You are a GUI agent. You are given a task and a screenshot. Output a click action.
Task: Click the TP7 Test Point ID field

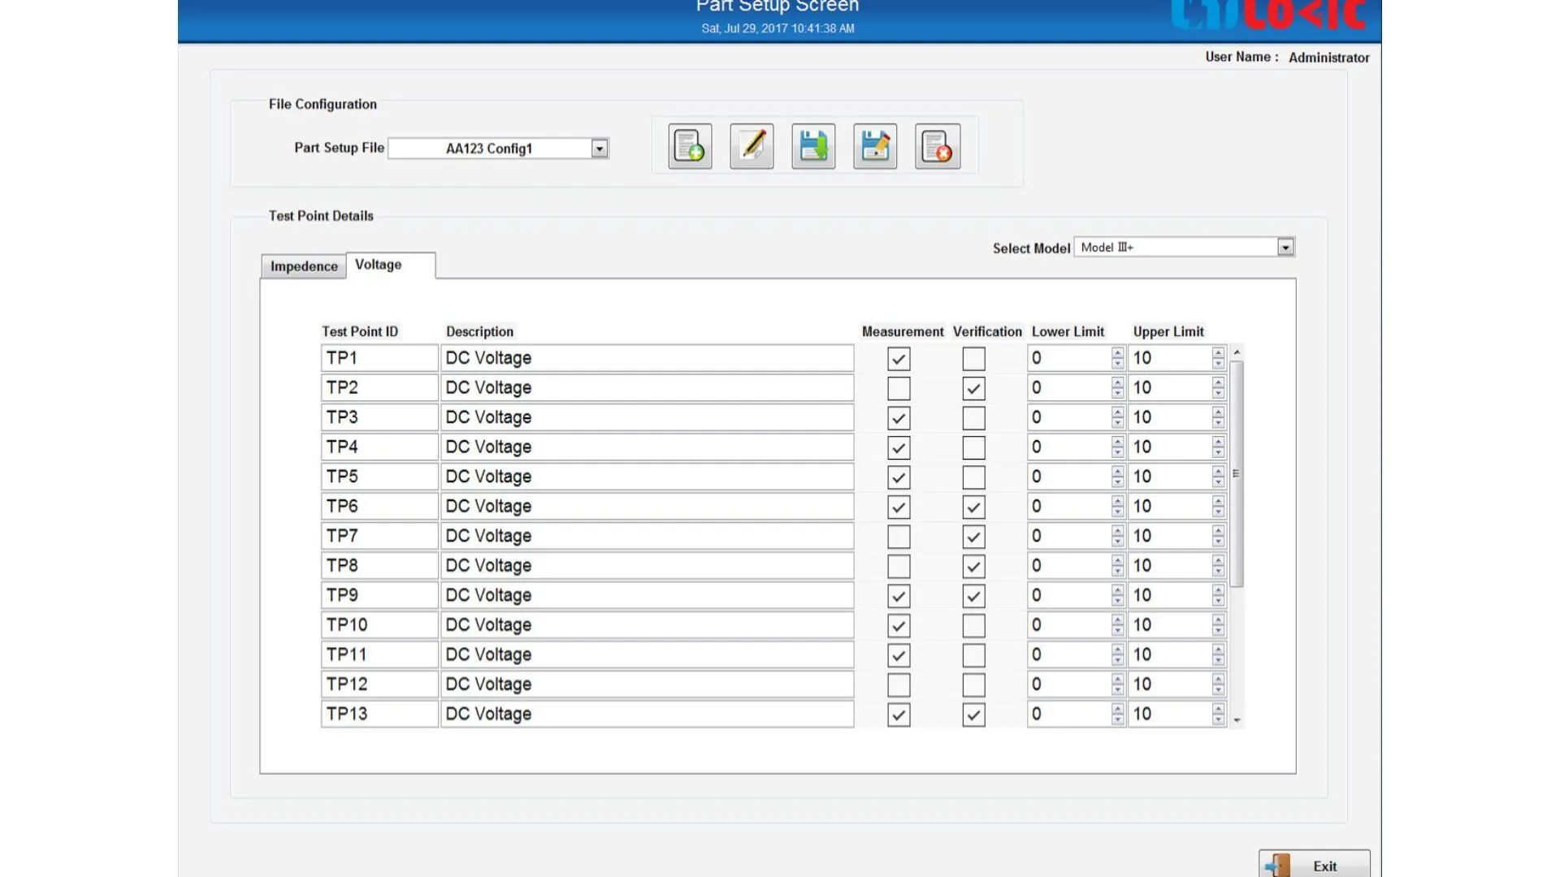pyautogui.click(x=379, y=536)
